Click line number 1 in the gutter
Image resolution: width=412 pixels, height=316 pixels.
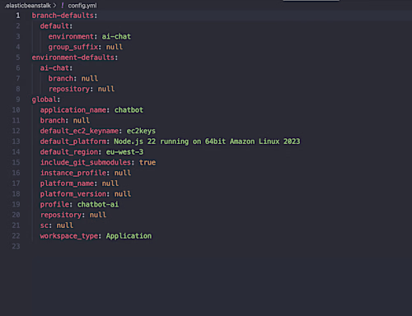click(18, 16)
